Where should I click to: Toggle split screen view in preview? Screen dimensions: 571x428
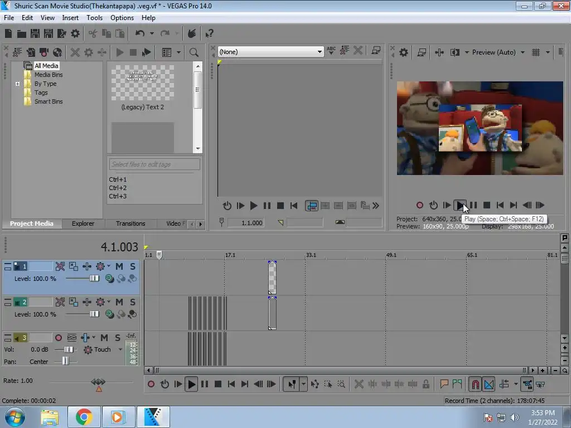click(455, 52)
